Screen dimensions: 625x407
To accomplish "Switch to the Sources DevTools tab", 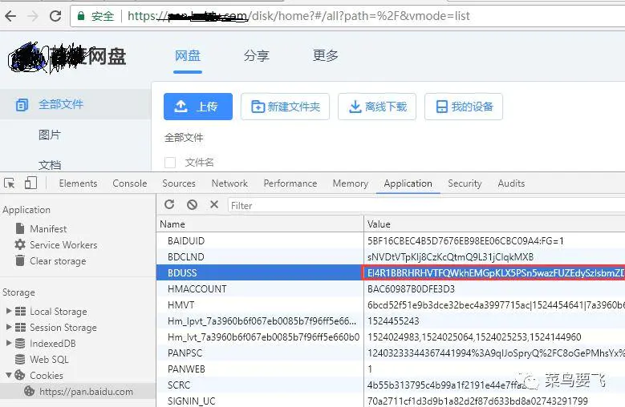I will coord(179,183).
